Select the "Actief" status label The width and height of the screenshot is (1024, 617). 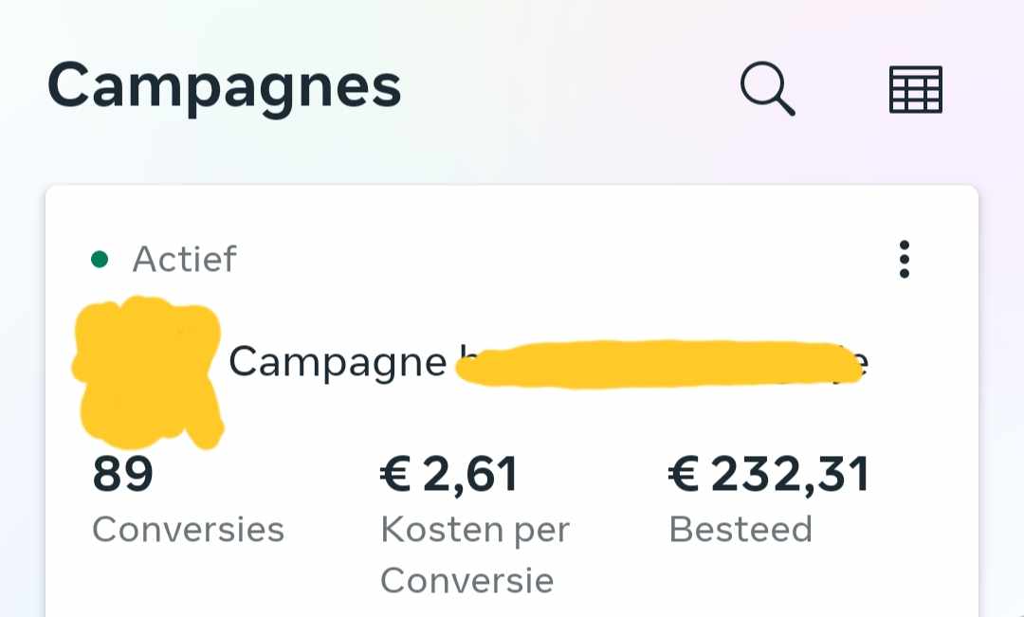(184, 259)
